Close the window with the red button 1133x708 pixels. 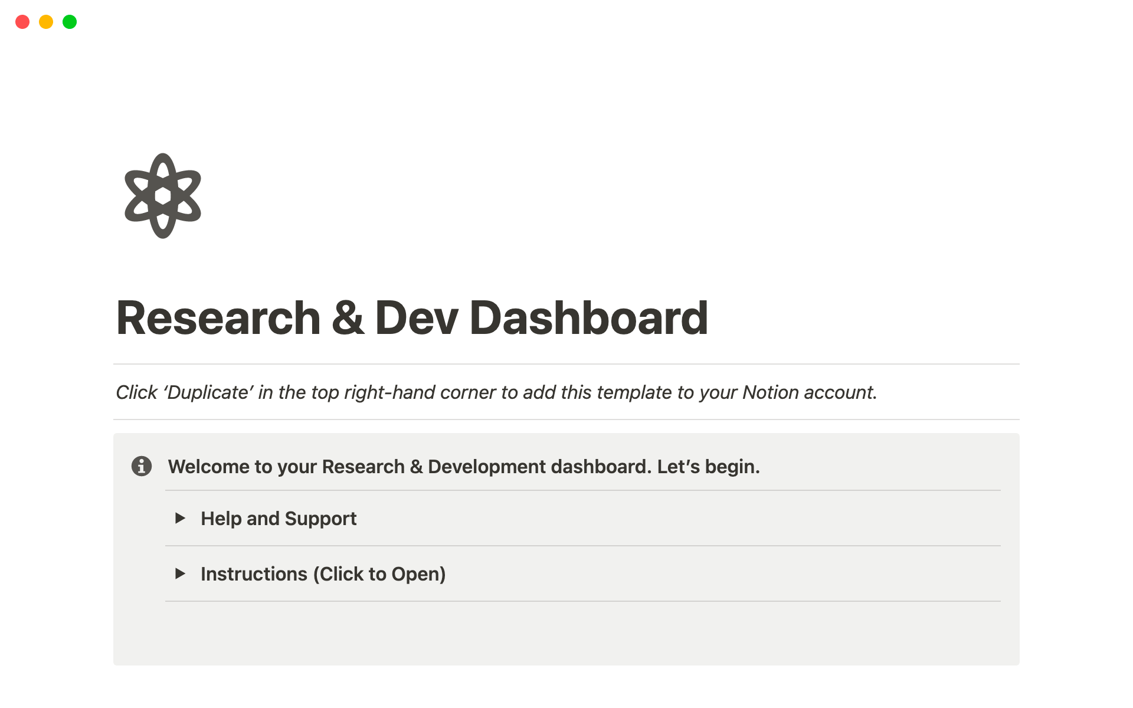pyautogui.click(x=22, y=22)
